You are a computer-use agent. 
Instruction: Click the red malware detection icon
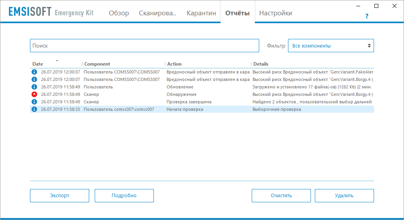(x=34, y=94)
